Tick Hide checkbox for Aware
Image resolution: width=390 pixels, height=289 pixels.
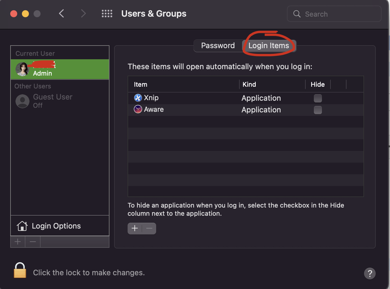coord(318,110)
